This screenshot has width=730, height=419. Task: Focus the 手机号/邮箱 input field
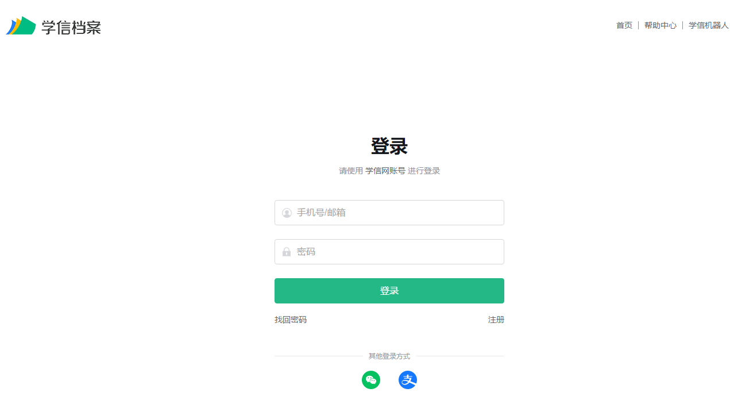[x=389, y=213]
